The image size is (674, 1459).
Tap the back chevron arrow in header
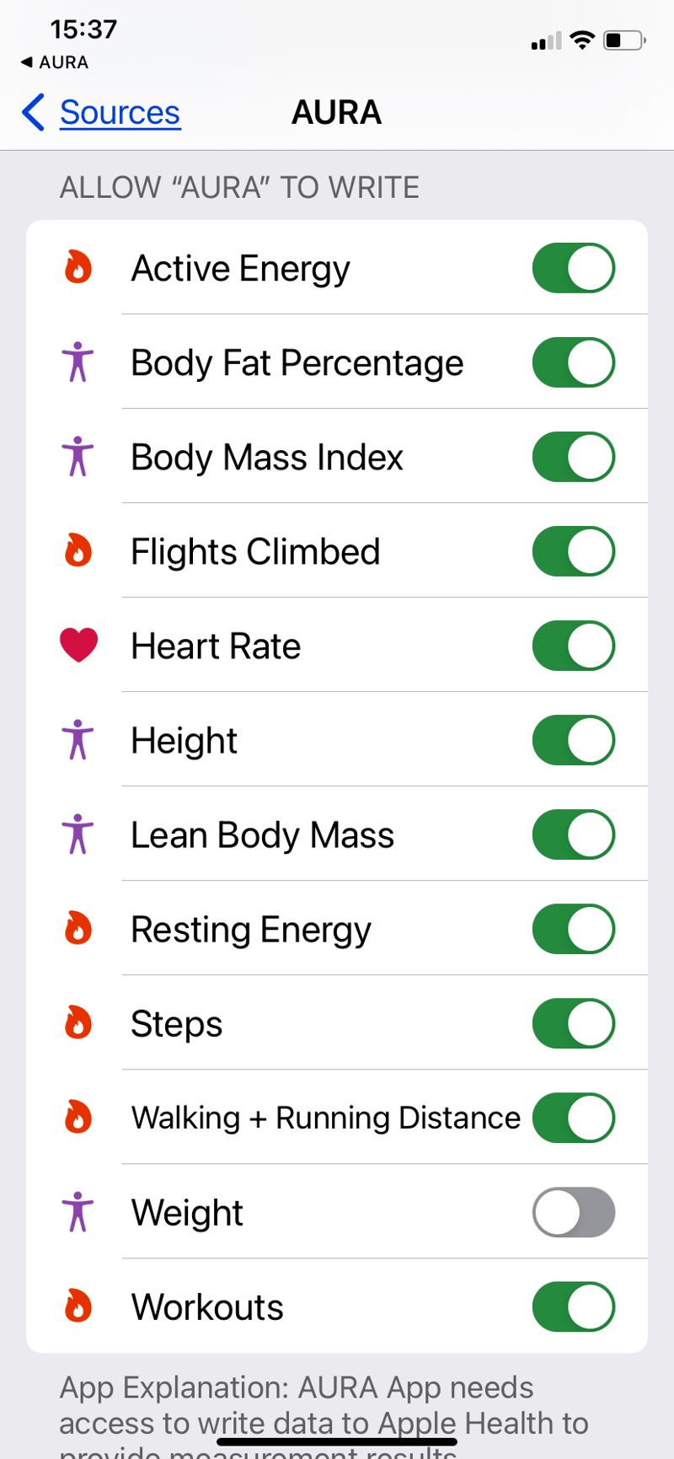(x=34, y=112)
